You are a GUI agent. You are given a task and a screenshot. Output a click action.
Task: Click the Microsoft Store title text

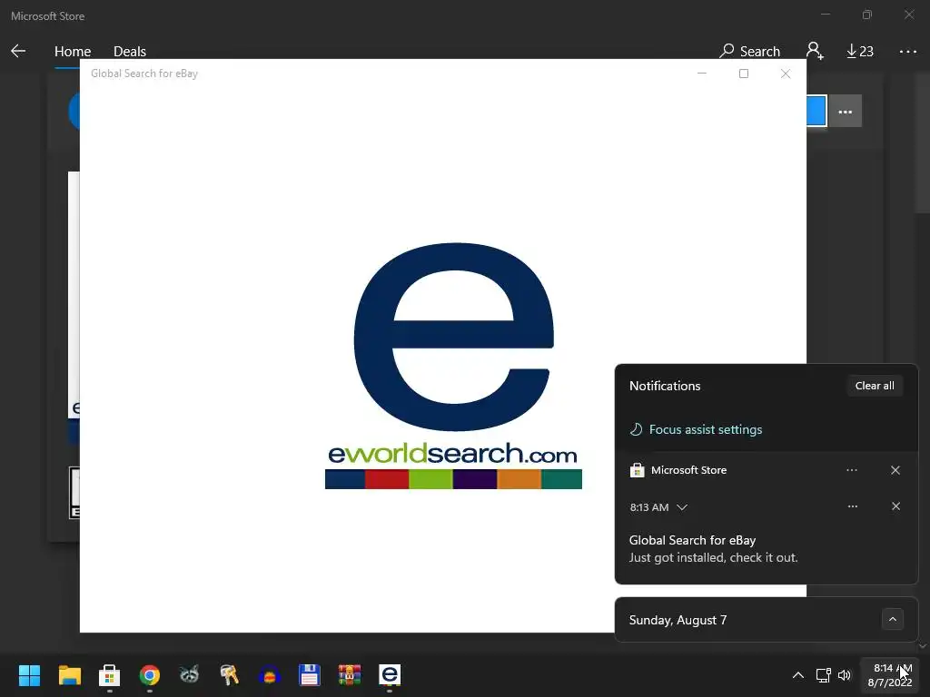coord(47,16)
